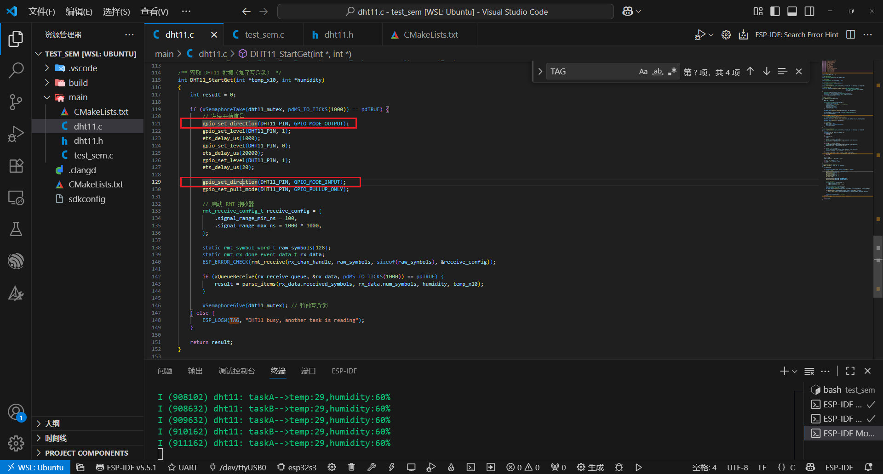Click the status bar monitor device icon
Viewport: 883px width, 474px height.
(x=411, y=467)
